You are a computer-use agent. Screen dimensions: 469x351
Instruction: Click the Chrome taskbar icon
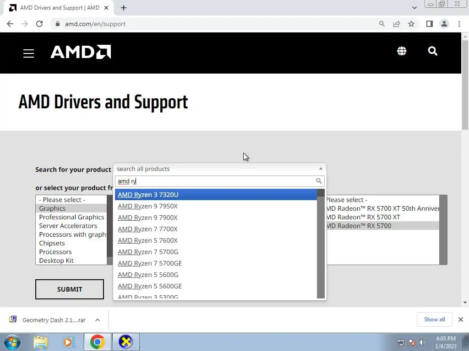[x=97, y=342]
